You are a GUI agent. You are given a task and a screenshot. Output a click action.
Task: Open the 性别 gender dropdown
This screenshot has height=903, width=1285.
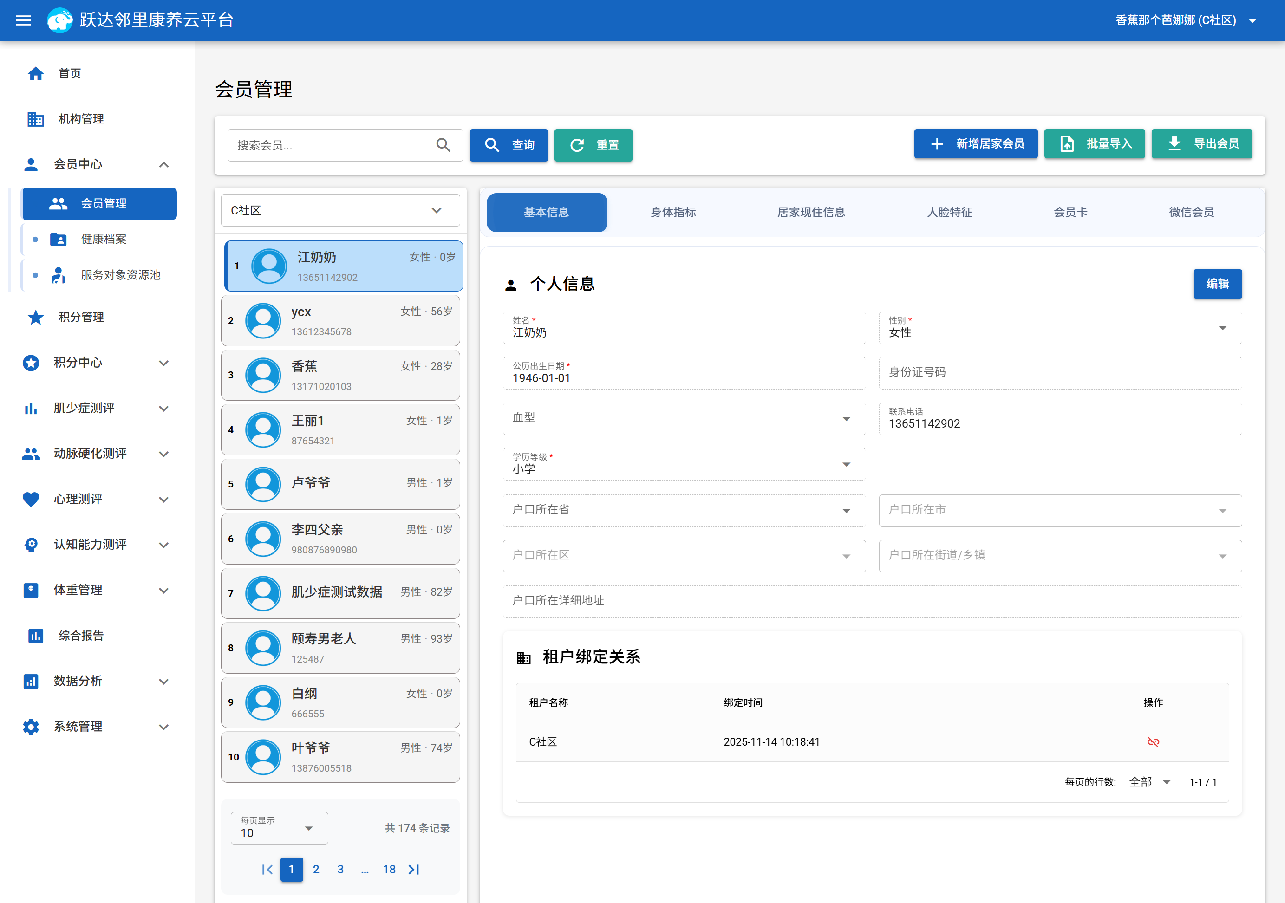(1060, 328)
